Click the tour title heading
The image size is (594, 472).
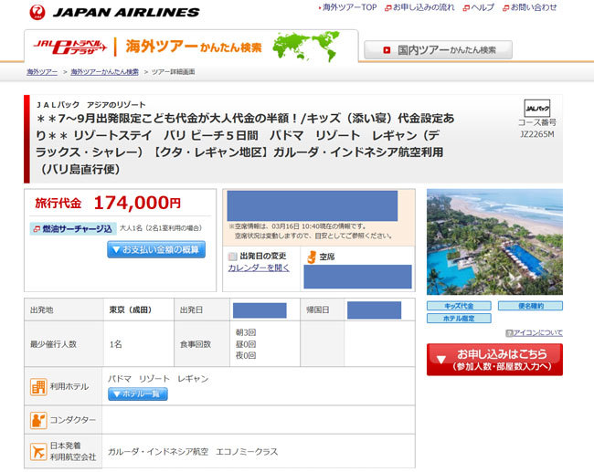coord(245,144)
